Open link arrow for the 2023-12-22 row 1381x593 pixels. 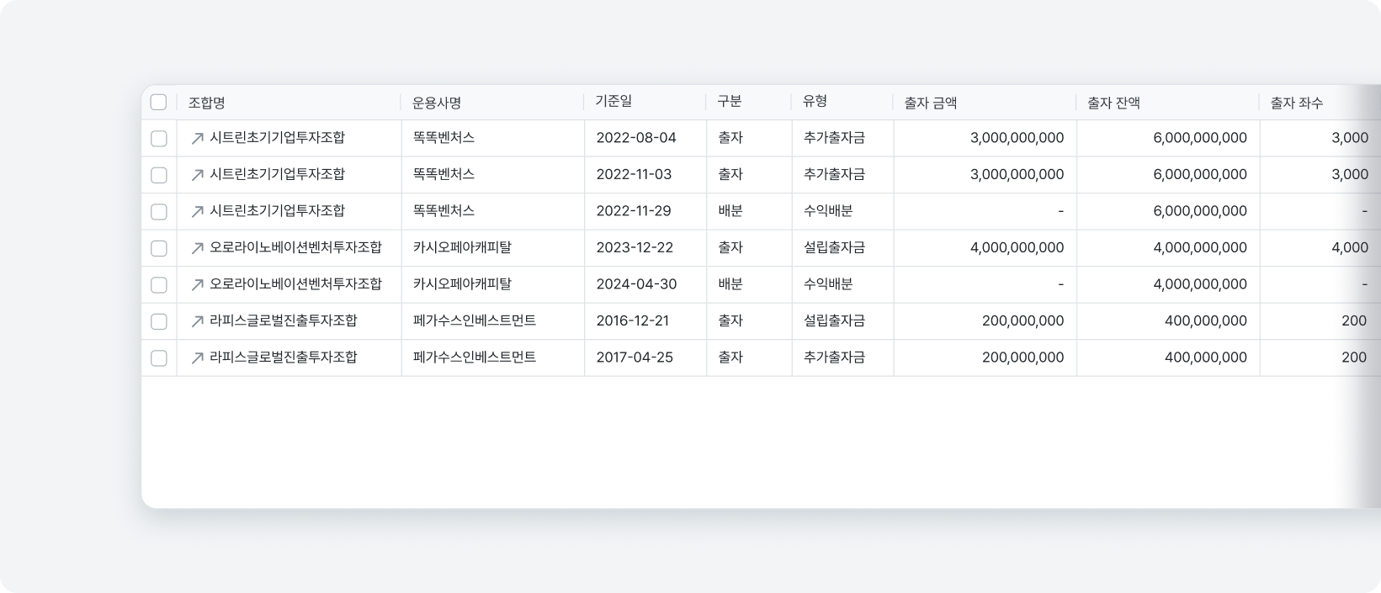pos(198,248)
